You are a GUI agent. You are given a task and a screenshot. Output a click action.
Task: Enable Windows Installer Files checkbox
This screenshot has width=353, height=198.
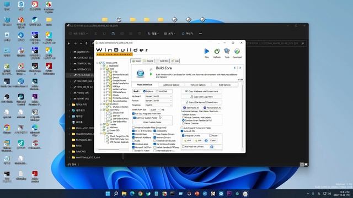[133, 128]
